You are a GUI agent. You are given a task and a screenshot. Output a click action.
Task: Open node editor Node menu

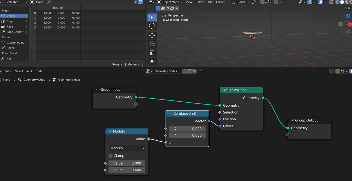[39, 71]
